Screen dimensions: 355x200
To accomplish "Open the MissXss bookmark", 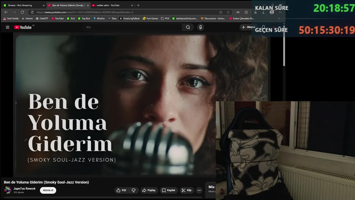I will click(99, 19).
